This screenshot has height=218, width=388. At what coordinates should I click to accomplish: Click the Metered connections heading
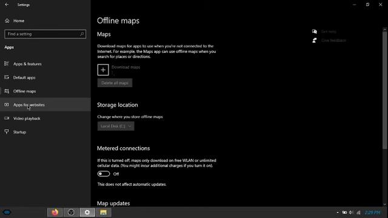(x=124, y=148)
